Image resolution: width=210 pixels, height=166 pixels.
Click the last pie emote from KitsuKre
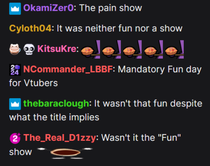point(174,49)
